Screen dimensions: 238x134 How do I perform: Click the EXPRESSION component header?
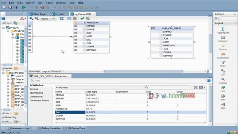pos(91,22)
